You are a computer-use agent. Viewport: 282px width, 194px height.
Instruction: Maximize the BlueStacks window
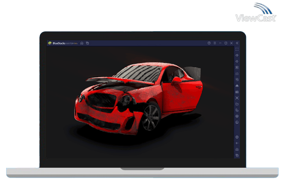(226, 43)
